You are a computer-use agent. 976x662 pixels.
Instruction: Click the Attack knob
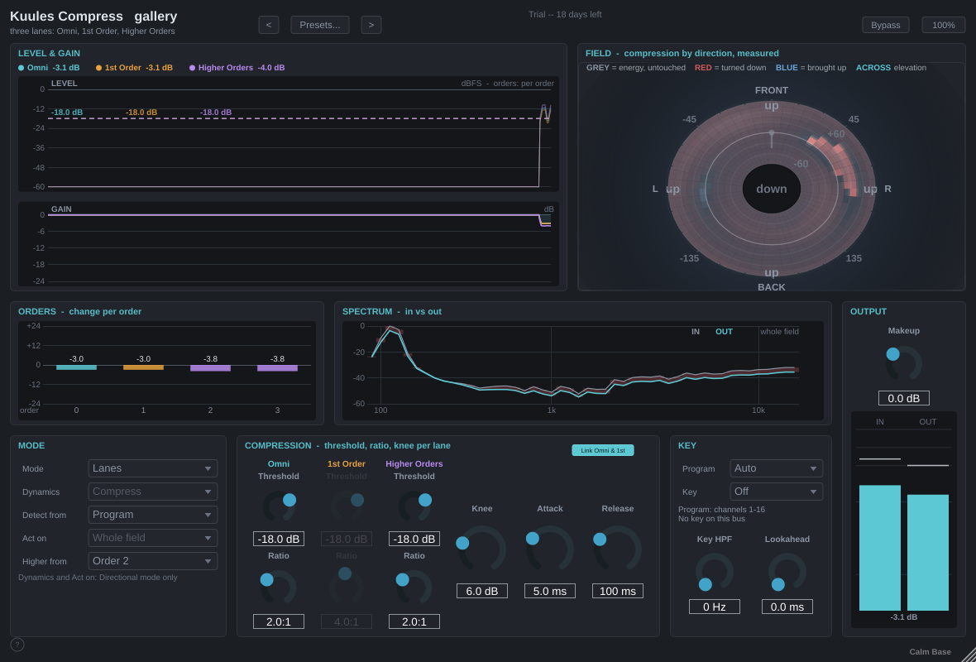[x=550, y=549]
